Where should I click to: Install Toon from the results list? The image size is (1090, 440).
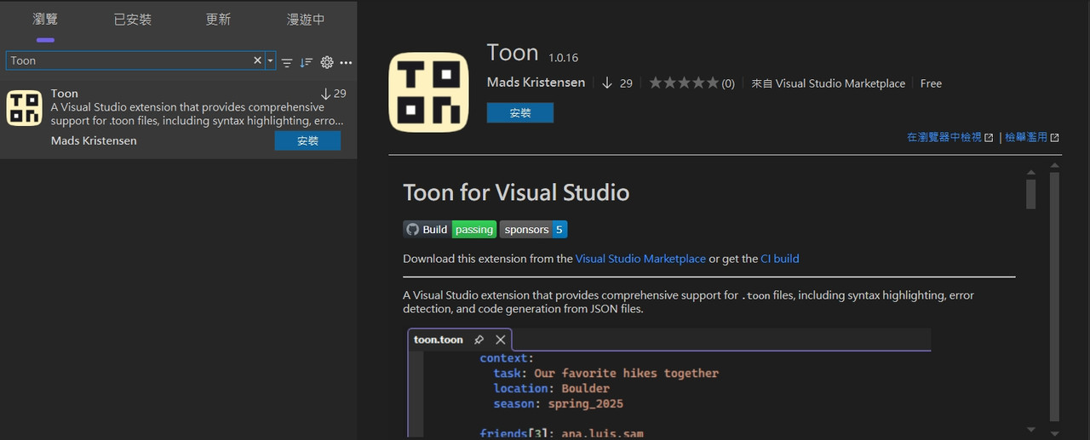(307, 141)
